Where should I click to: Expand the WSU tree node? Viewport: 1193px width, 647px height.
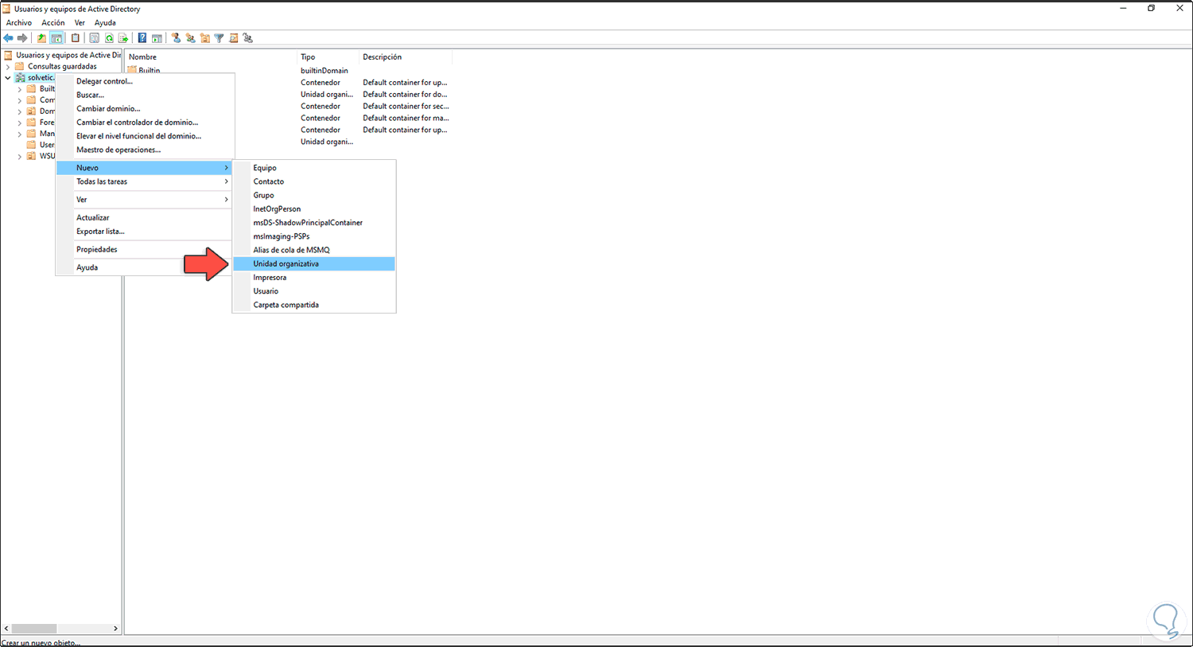click(20, 156)
